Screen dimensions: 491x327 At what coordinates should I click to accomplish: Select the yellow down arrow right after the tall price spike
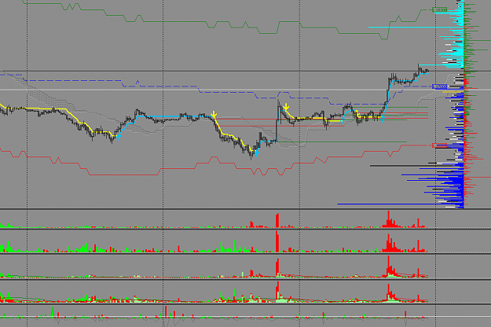point(286,107)
